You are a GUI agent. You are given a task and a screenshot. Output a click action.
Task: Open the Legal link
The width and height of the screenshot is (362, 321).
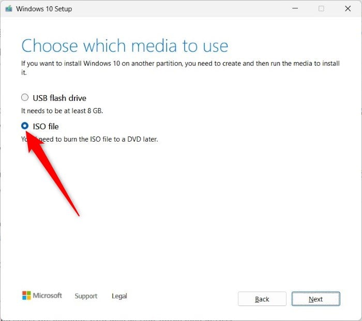pyautogui.click(x=119, y=296)
